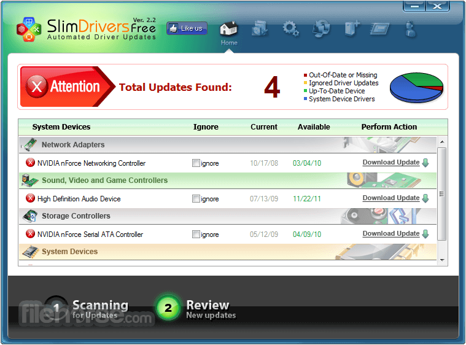This screenshot has width=466, height=345.
Task: Open the gears options icon
Action: point(290,29)
